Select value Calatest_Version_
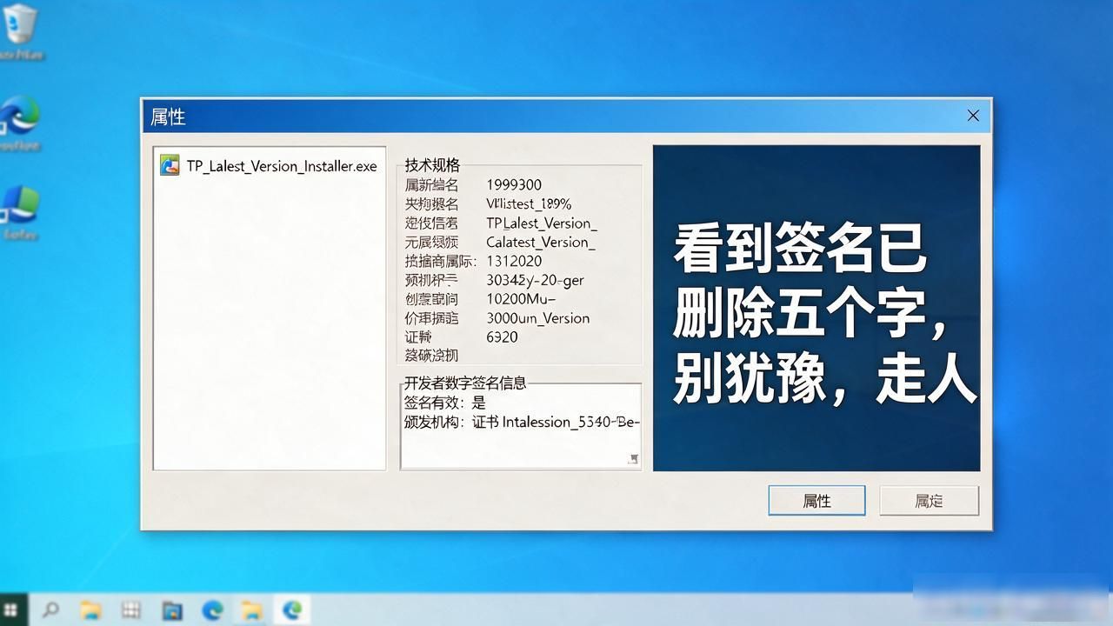 [x=541, y=242]
